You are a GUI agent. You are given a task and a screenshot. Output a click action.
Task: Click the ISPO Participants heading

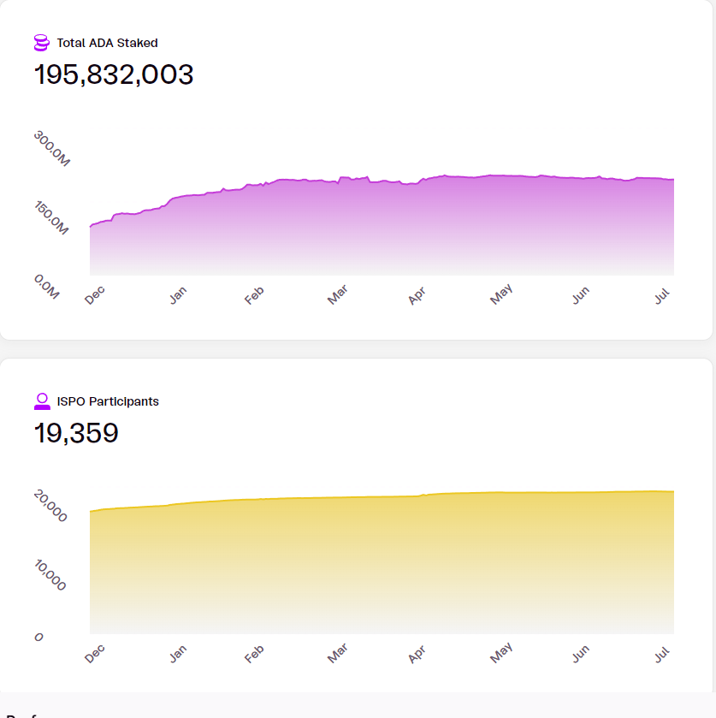click(108, 401)
